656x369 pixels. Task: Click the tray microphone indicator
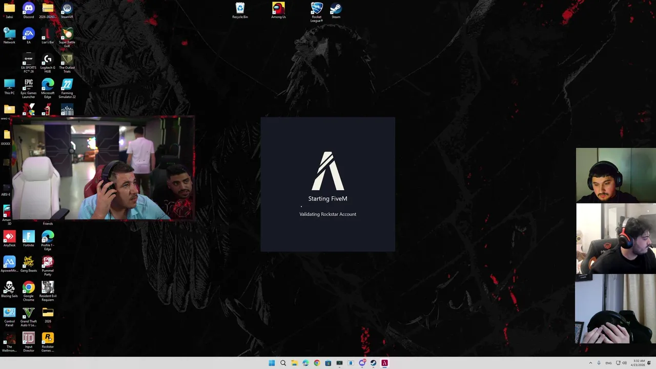pyautogui.click(x=599, y=363)
